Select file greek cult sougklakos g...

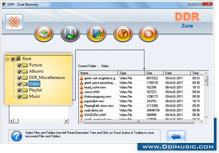coord(101,78)
